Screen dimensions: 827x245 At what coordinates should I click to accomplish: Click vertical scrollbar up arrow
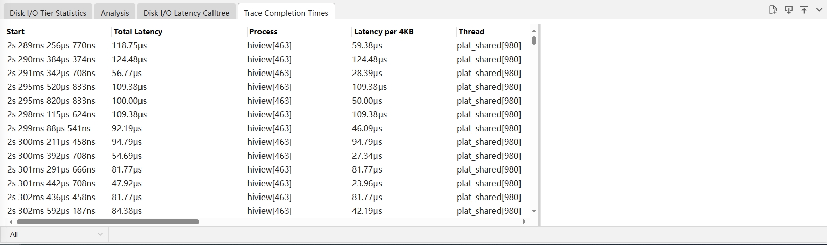534,31
